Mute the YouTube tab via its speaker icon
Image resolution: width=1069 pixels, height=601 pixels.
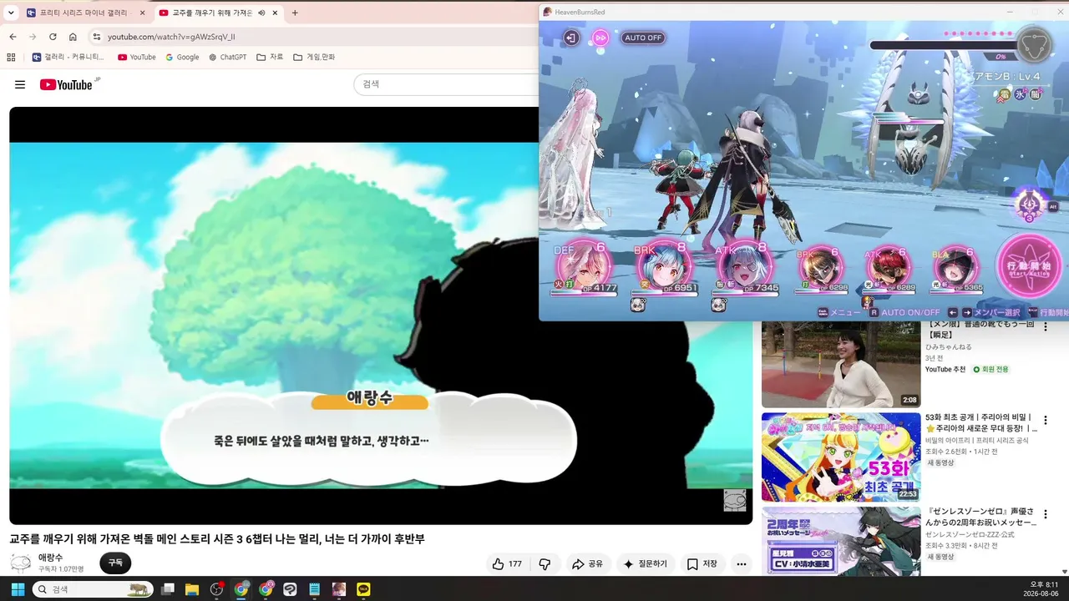click(261, 13)
